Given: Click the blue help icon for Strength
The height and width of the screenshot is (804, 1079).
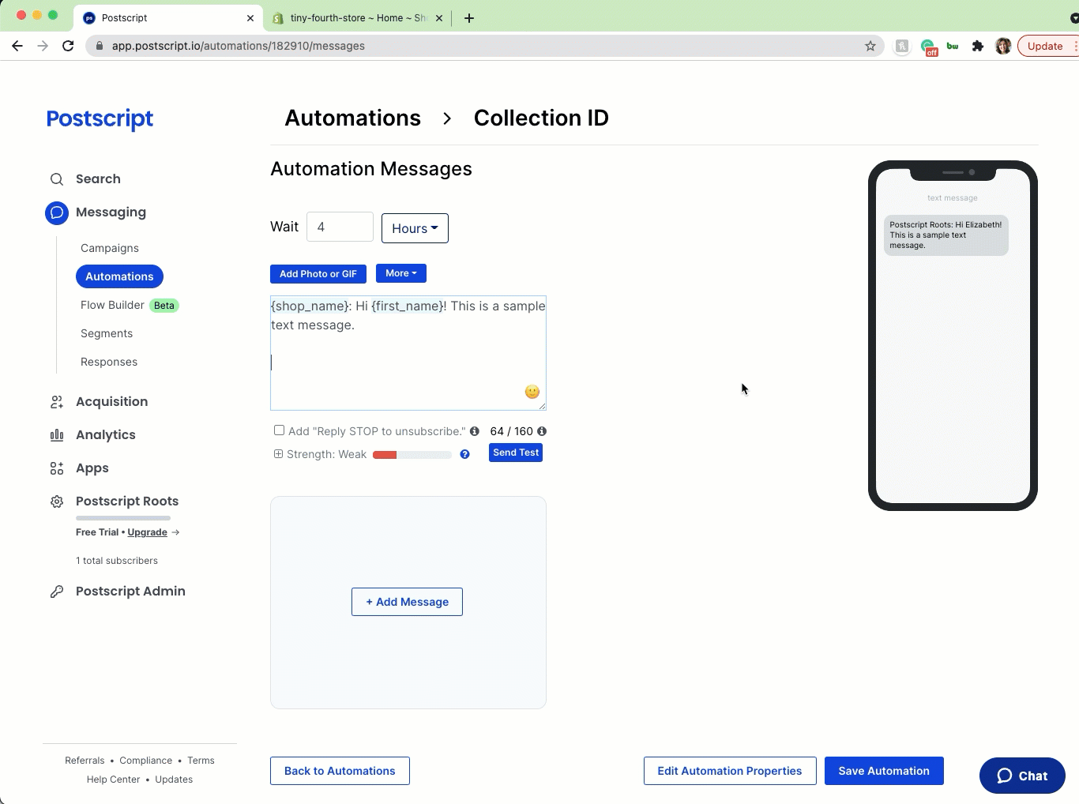Looking at the screenshot, I should [x=465, y=454].
